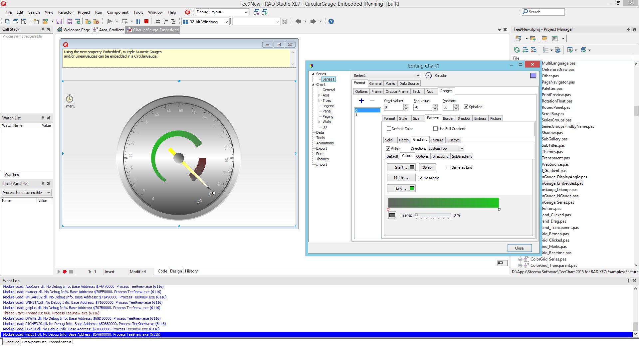This screenshot has height=346, width=639.
Task: Pause the running program
Action: pyautogui.click(x=138, y=21)
